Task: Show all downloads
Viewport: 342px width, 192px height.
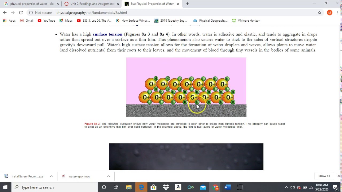Action: 324,176
